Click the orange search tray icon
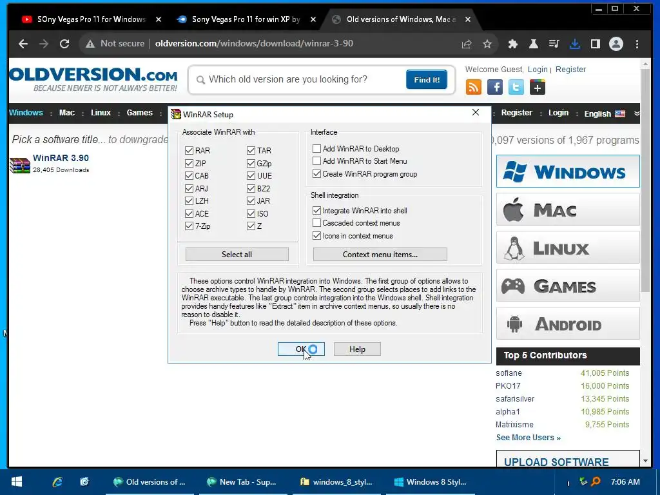 pyautogui.click(x=596, y=481)
